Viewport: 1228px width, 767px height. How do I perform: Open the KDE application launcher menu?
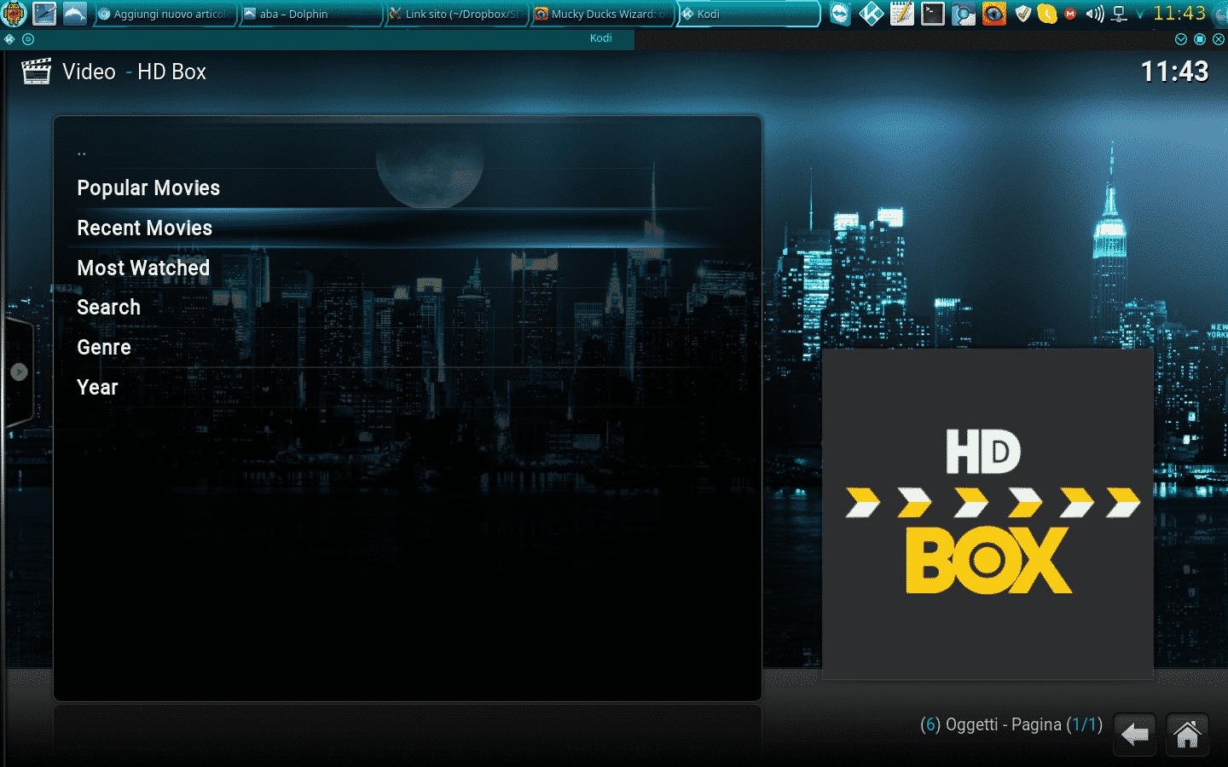coord(14,14)
